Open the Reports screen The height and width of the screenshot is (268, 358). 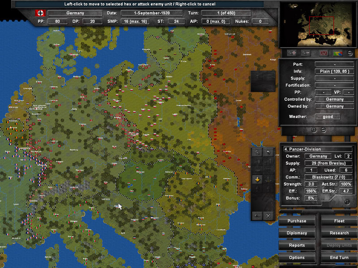point(297,245)
